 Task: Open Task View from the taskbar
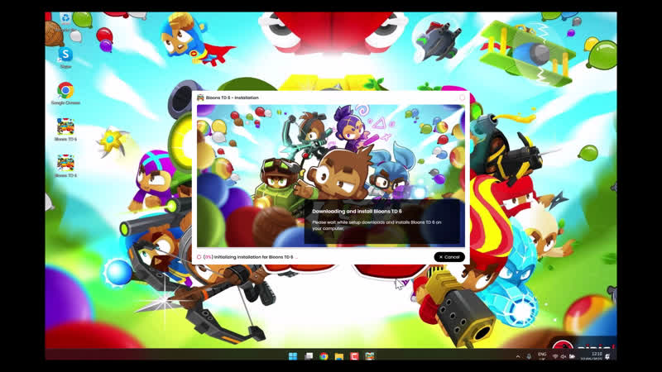click(x=309, y=356)
